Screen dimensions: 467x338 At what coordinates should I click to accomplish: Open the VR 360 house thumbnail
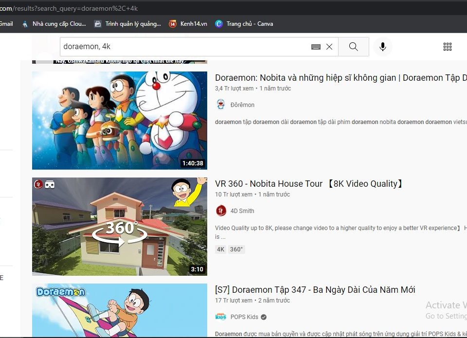[120, 226]
